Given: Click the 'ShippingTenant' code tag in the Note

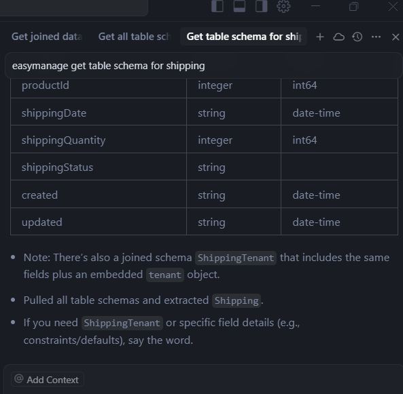Looking at the screenshot, I should [236, 258].
